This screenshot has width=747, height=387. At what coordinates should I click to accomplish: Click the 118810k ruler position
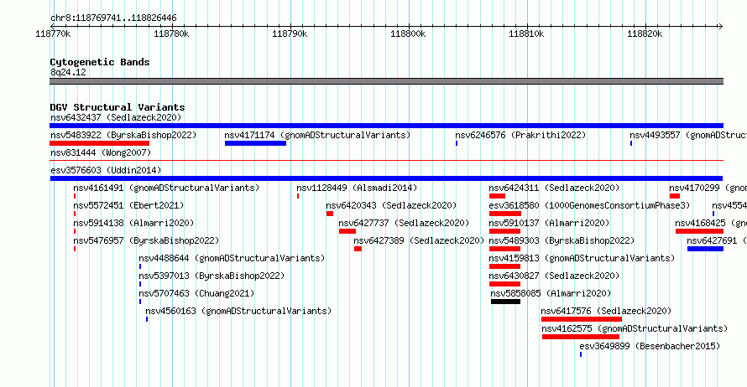526,34
